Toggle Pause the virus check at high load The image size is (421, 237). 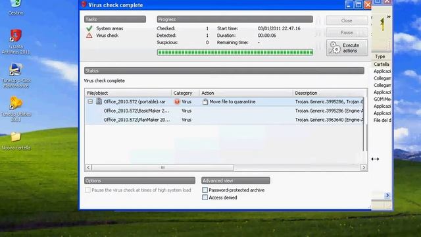point(87,190)
